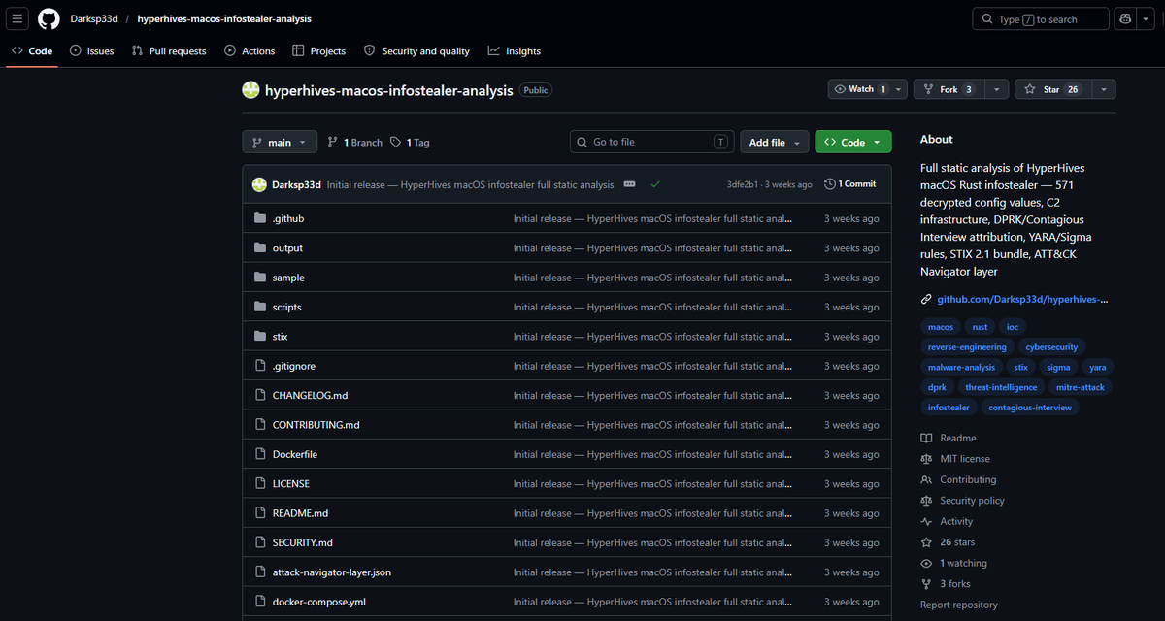Open the .github folder
Viewport: 1165px width, 621px height.
coord(288,219)
